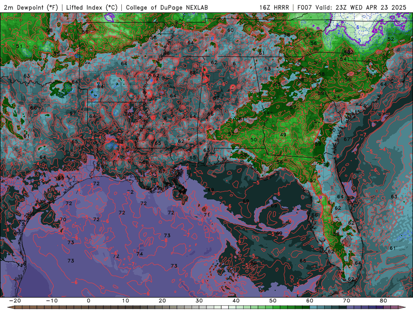Click the "16Z HRRR" model run label
Screen dimensions: 413x310
tap(274, 7)
